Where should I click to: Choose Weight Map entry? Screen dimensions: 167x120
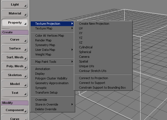(x=52, y=54)
